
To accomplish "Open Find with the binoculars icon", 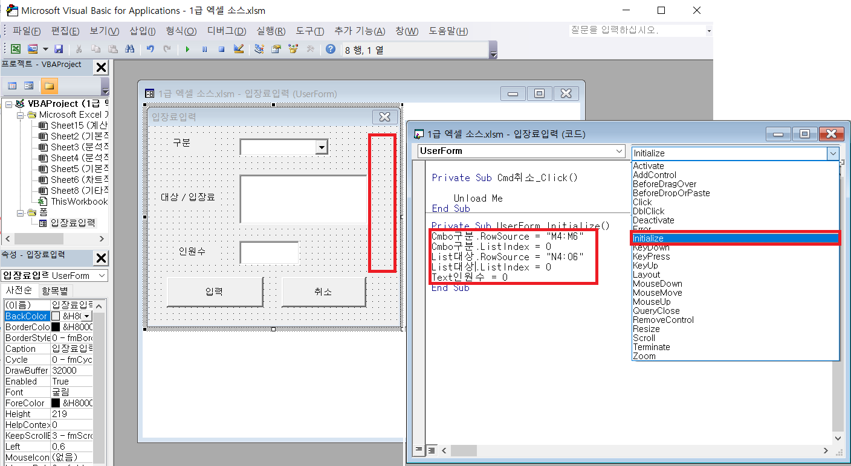I will (x=129, y=49).
